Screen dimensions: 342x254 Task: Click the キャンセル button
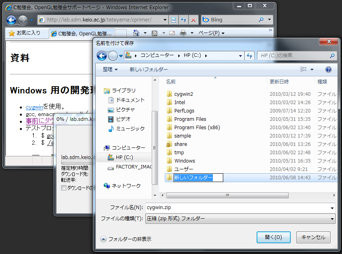click(313, 237)
